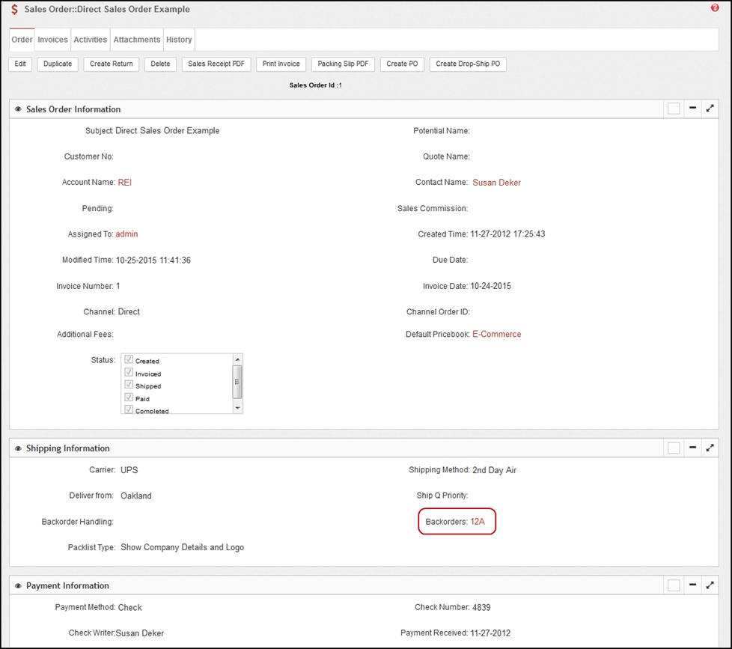Screen dimensions: 732x649
Task: Click the Payment Method value Check
Action: coord(129,607)
